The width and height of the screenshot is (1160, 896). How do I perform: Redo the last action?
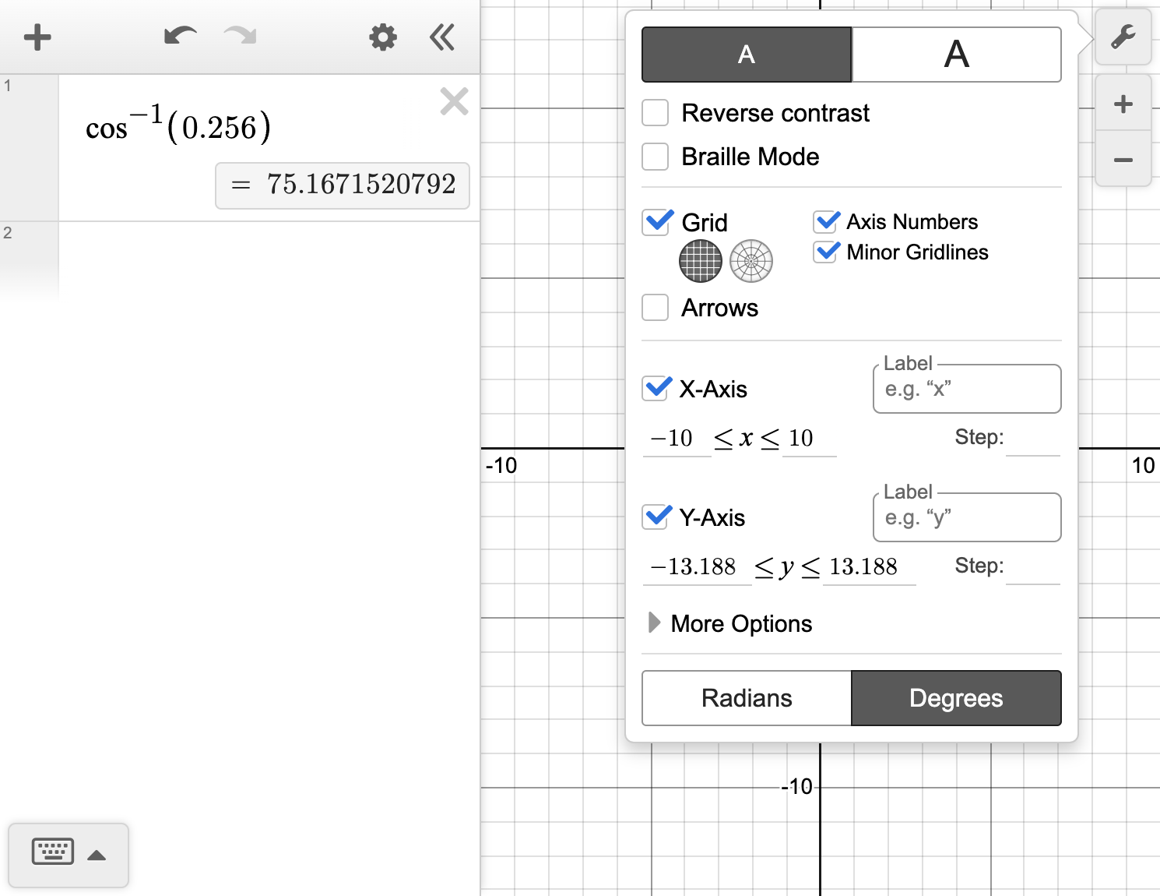click(x=238, y=35)
